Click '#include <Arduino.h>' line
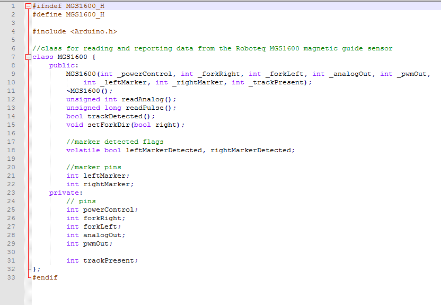The image size is (441, 305). pyautogui.click(x=75, y=31)
